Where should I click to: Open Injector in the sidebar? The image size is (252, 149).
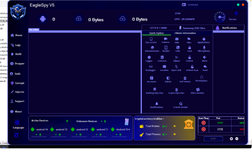coord(17,92)
